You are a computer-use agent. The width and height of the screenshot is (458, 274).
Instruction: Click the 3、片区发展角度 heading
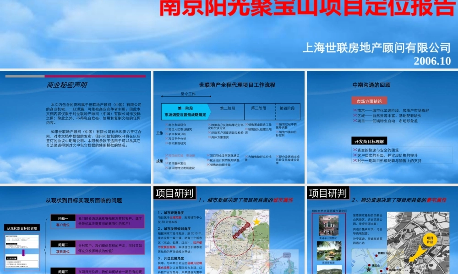click(171, 258)
